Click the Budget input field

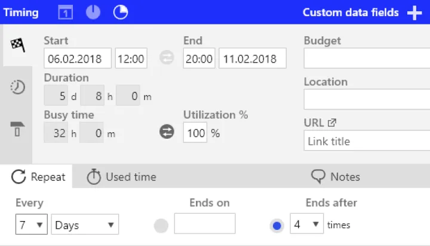(x=367, y=58)
